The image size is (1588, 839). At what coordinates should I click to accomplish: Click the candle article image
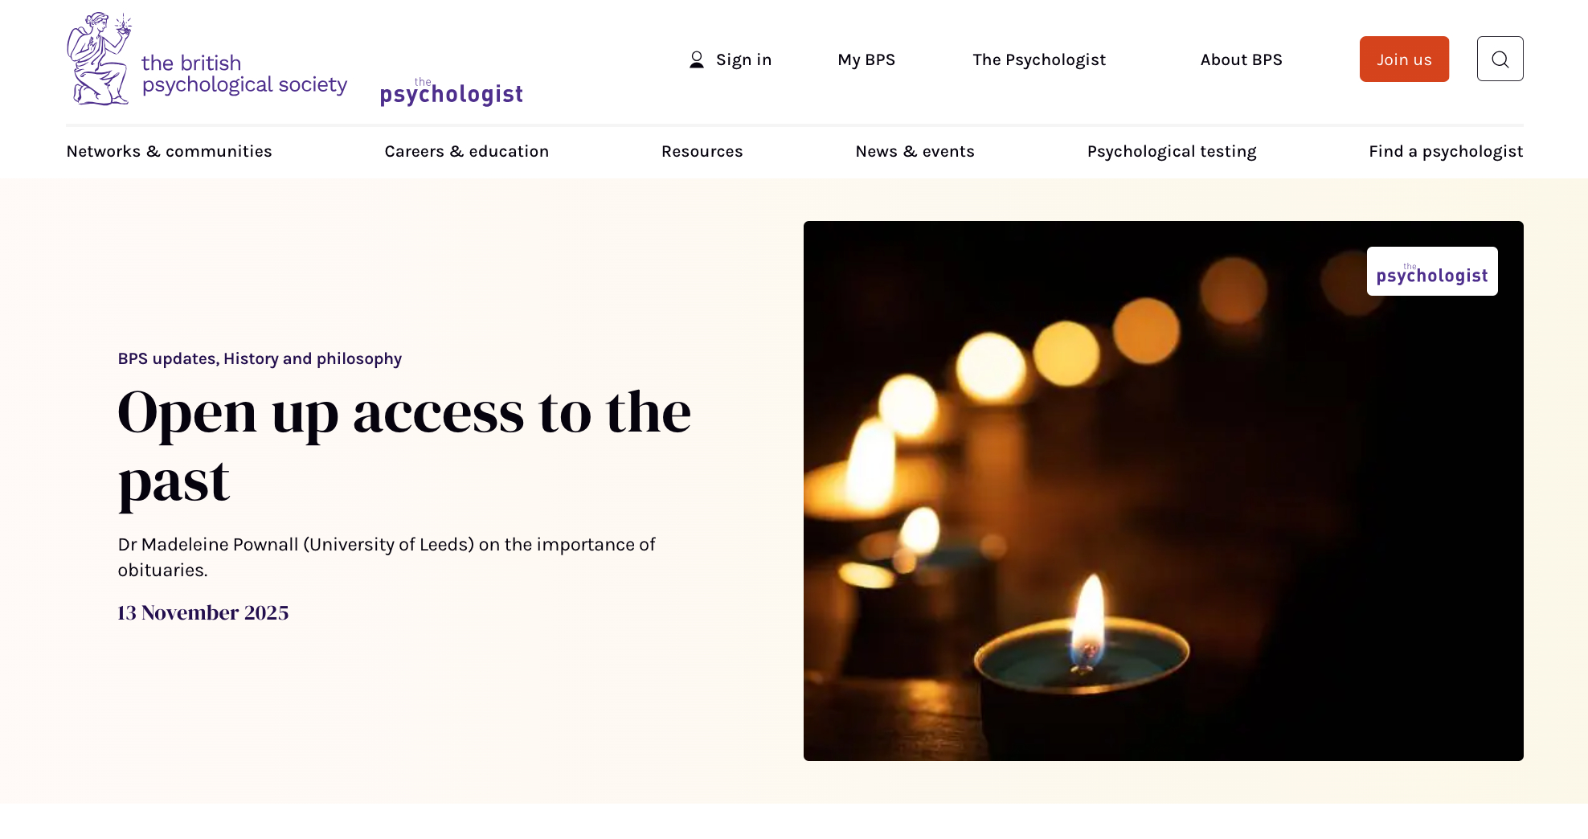(1163, 491)
